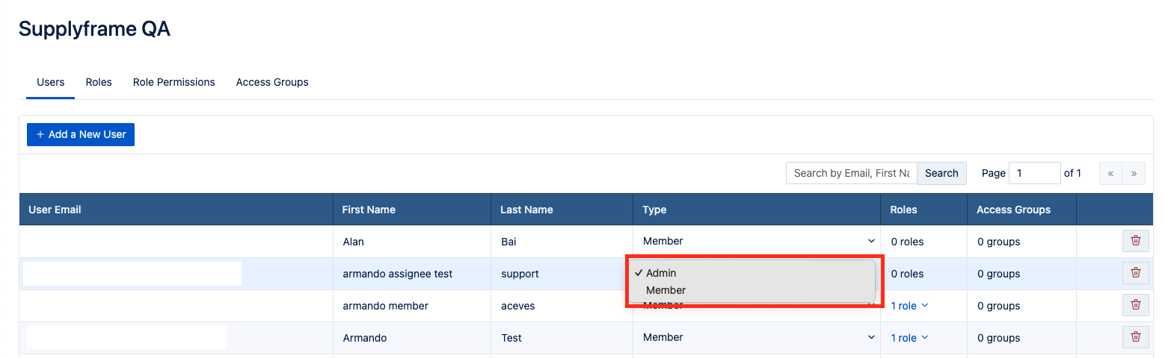The width and height of the screenshot is (1165, 358).
Task: Go to next page arrow
Action: pyautogui.click(x=1134, y=173)
